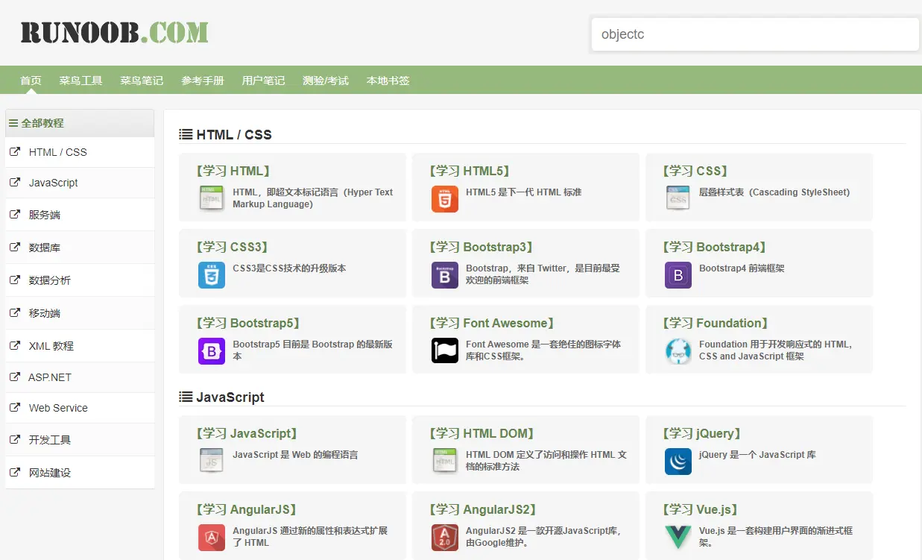Open the 首页 nav tab
Viewport: 922px width, 560px height.
coord(31,81)
